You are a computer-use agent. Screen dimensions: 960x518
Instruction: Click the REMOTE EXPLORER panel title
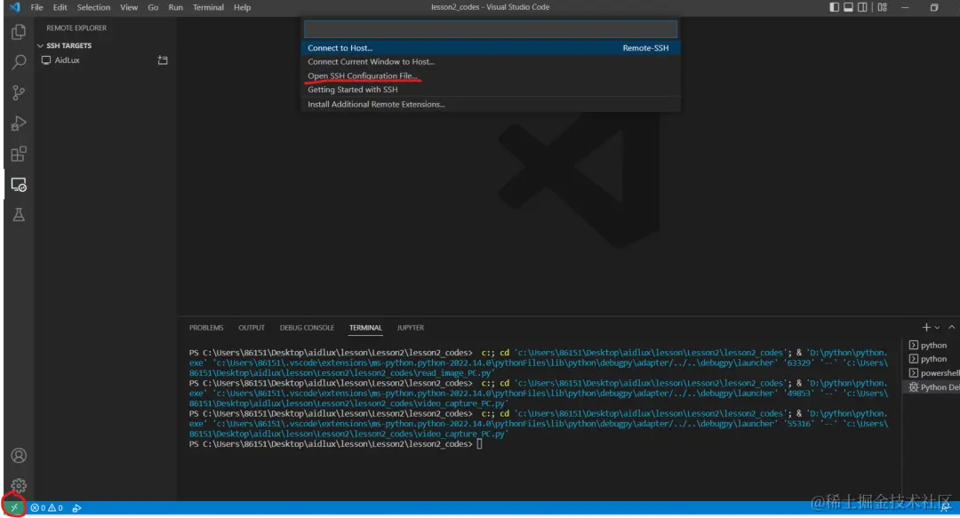(76, 28)
